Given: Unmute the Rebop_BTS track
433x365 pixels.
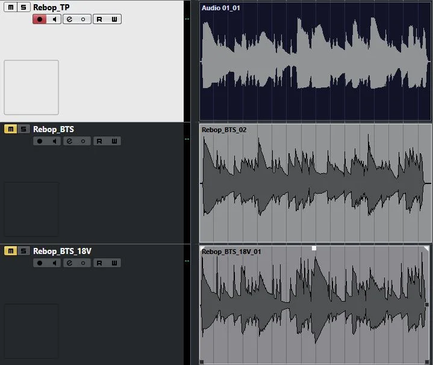Looking at the screenshot, I should click(x=11, y=129).
